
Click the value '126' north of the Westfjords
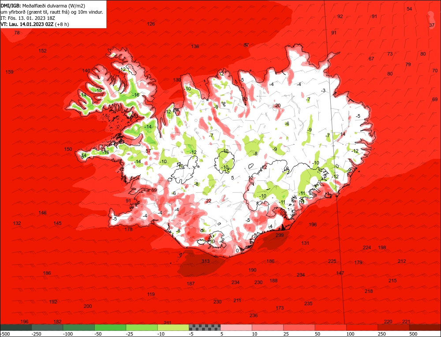click(151, 24)
